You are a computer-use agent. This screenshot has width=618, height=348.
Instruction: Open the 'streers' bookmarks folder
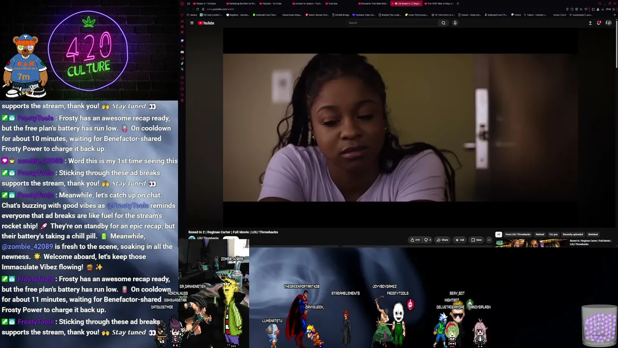click(x=192, y=15)
